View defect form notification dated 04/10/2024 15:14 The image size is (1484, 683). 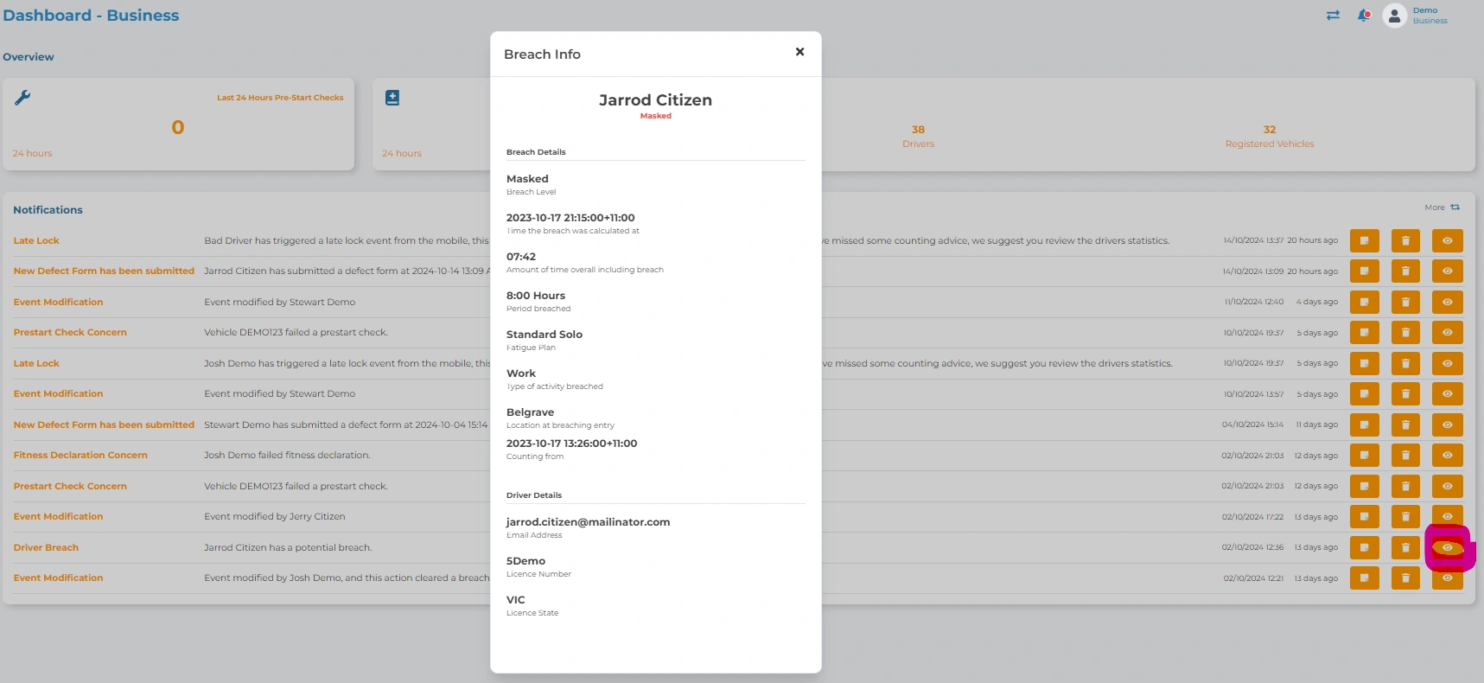[1448, 424]
